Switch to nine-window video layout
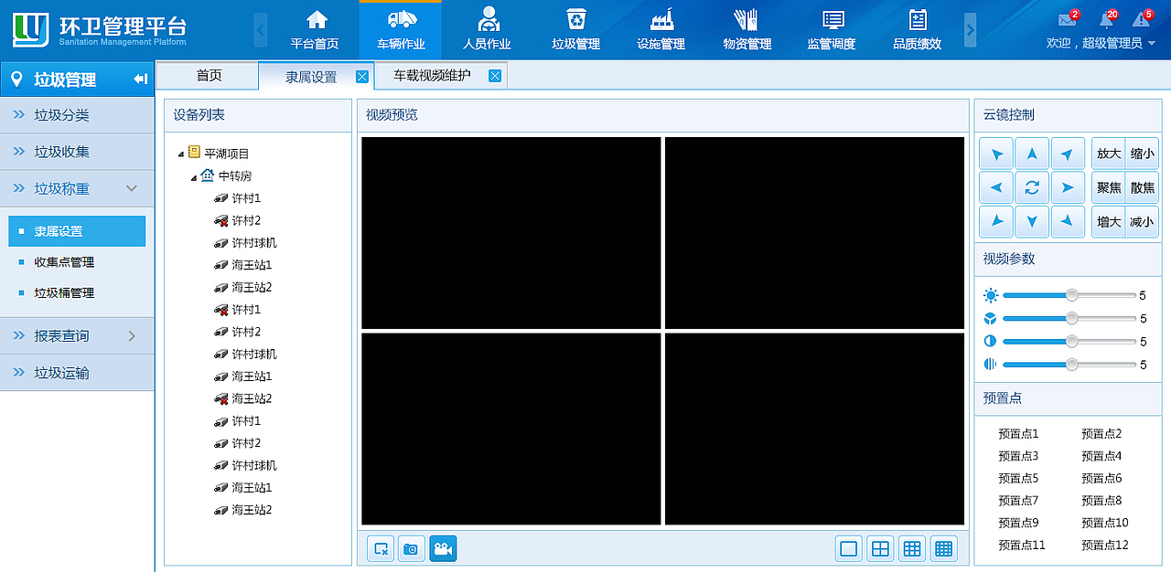 pos(912,548)
